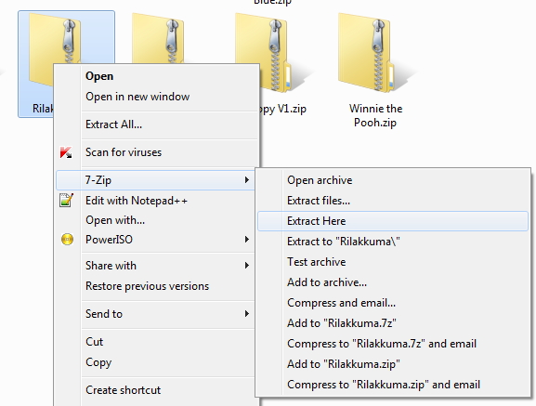Screen dimensions: 536x406
Task: Choose Cut from the context menu
Action: point(155,342)
